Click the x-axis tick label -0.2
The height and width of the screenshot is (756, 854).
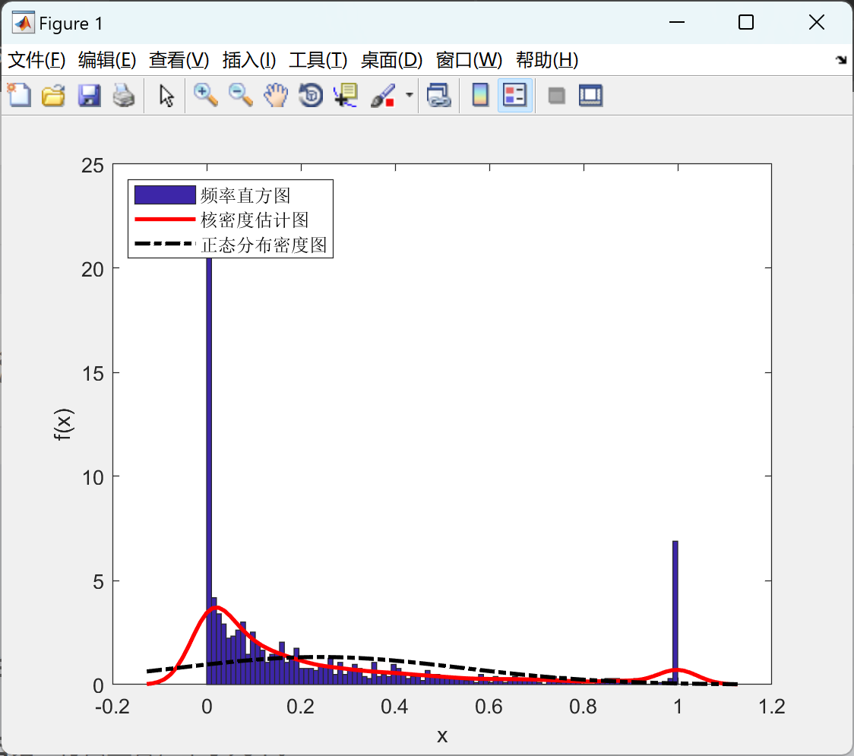112,707
